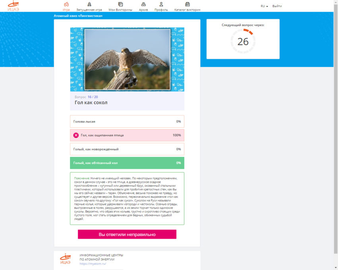Click the 'Атомный квиз «Лингвистика»' title
The height and width of the screenshot is (270, 338).
(78, 16)
